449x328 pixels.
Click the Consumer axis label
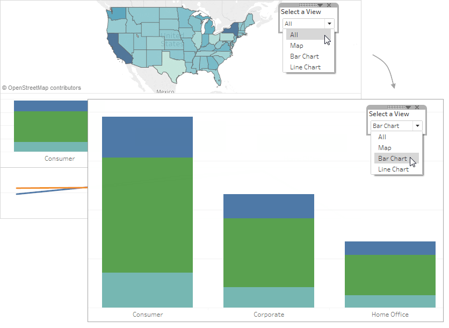click(x=147, y=315)
